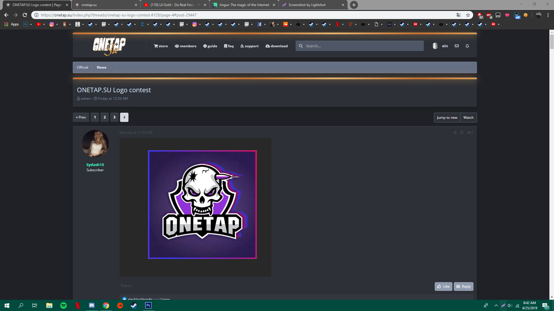This screenshot has width=554, height=311.
Task: Go to the members page
Action: click(185, 46)
